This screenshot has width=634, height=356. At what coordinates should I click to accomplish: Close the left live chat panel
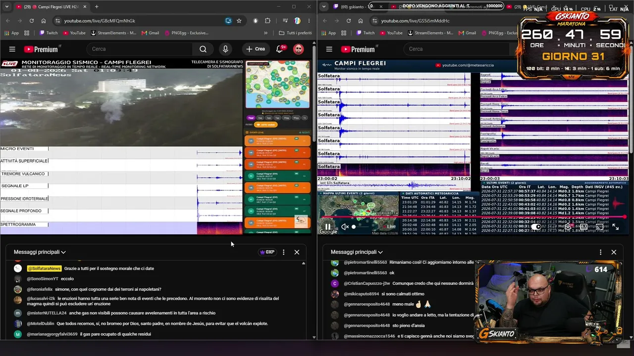tap(297, 252)
